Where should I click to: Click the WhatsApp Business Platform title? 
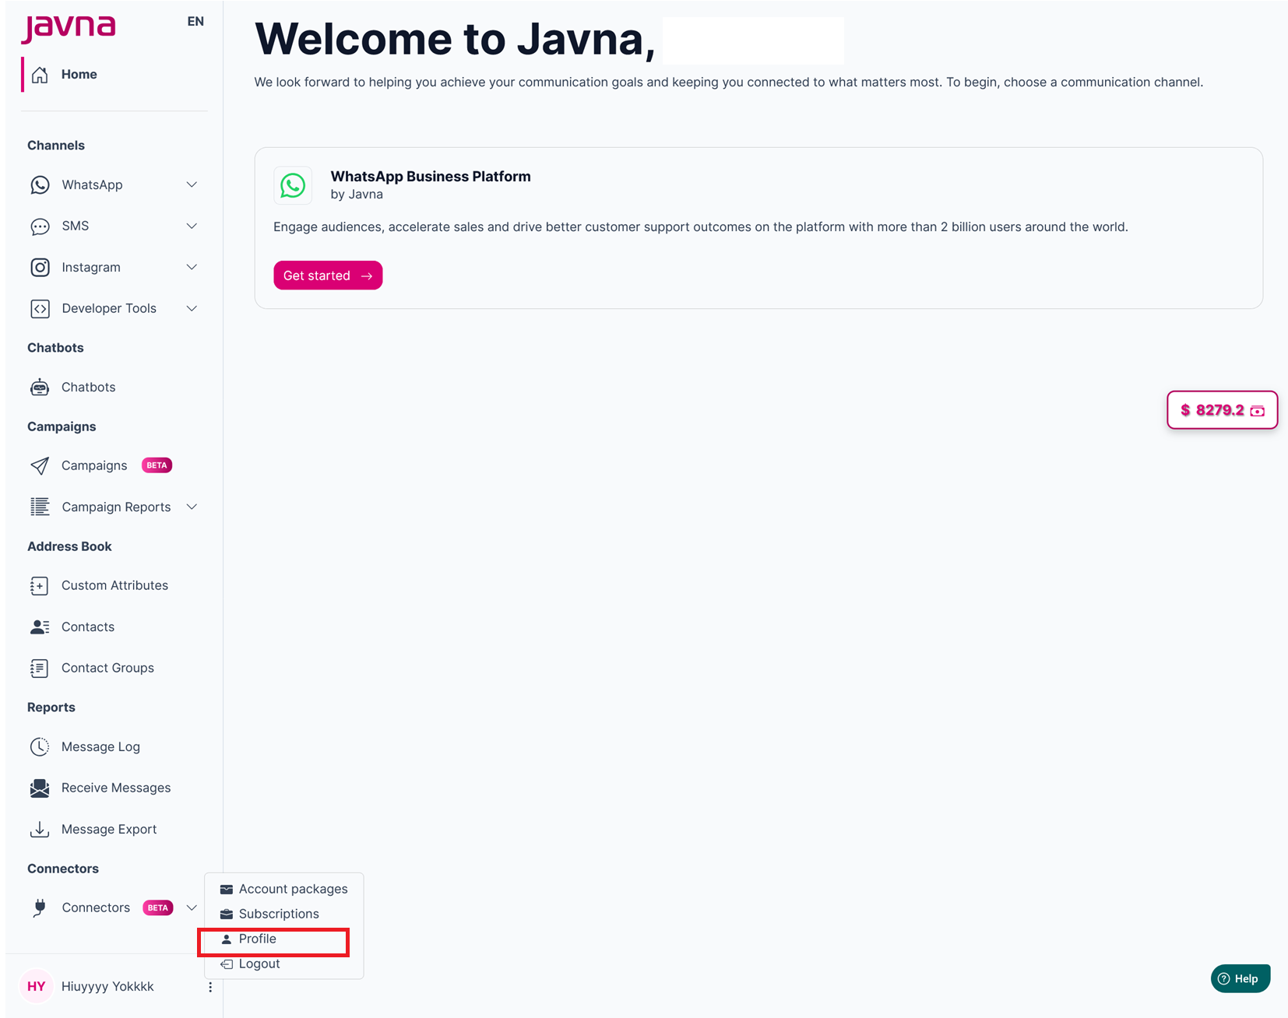[431, 177]
